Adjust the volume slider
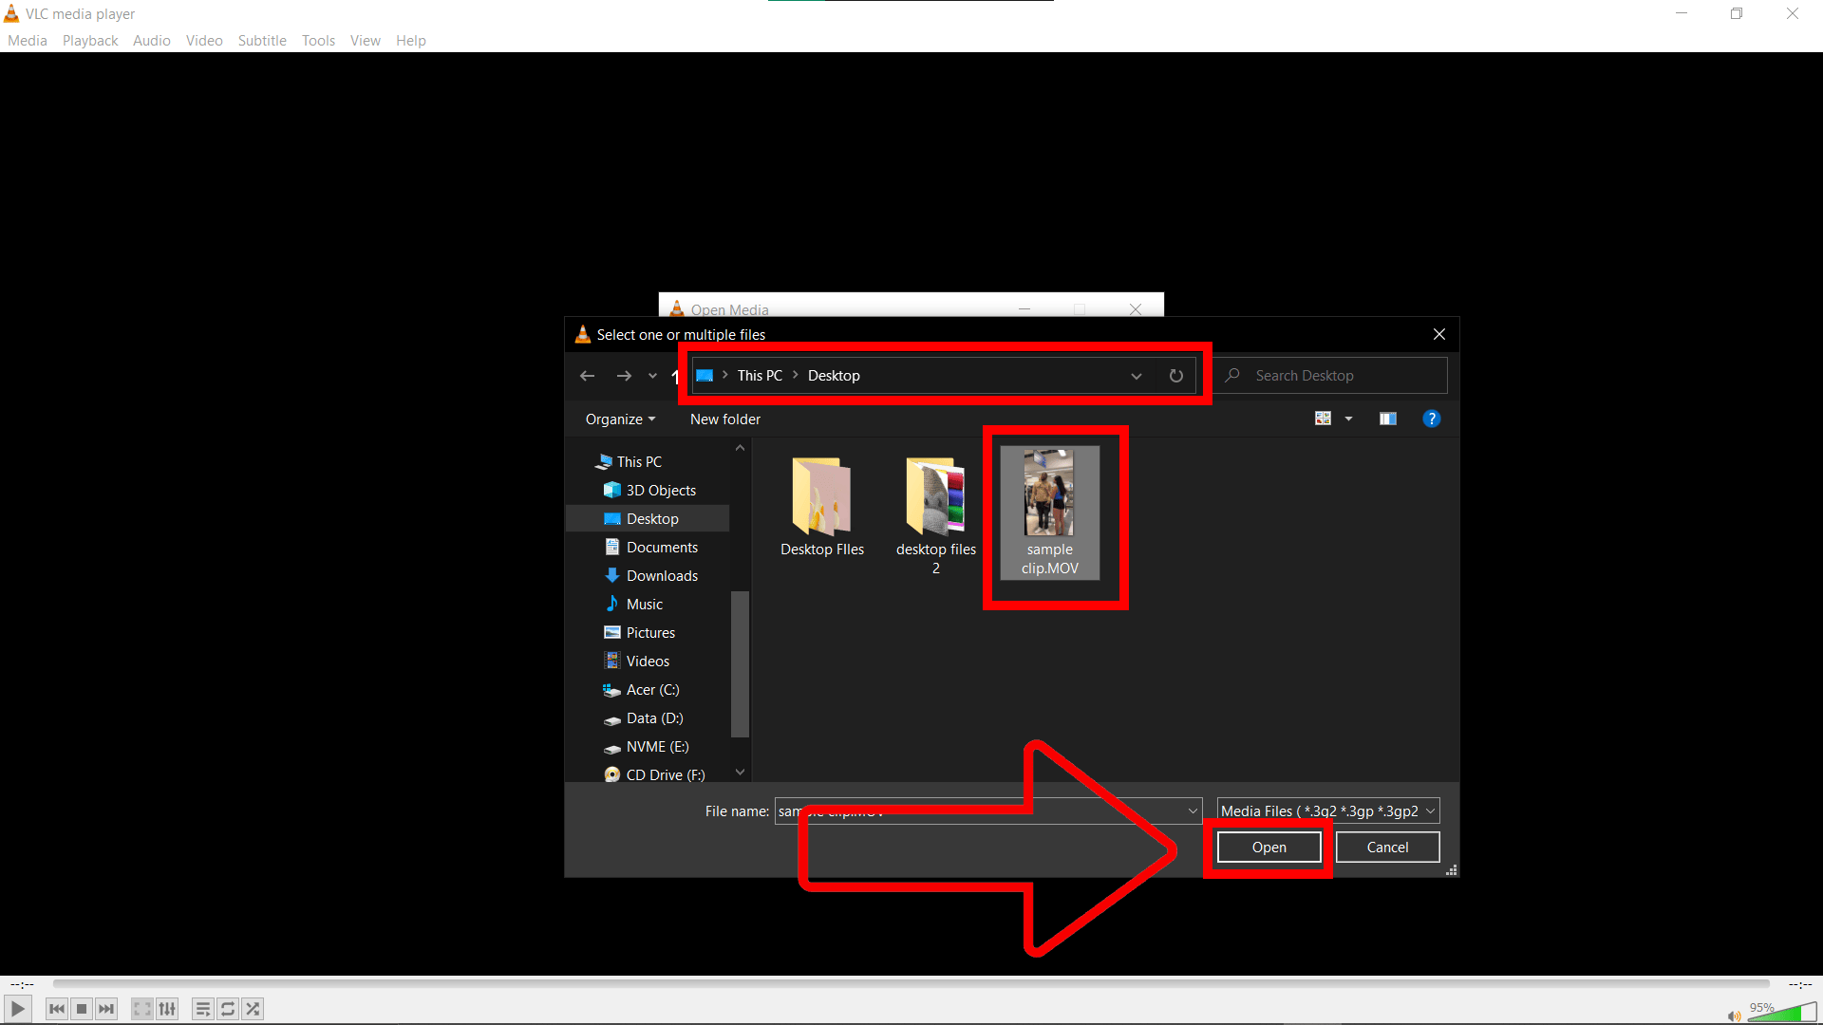The height and width of the screenshot is (1025, 1823). coord(1783,1013)
